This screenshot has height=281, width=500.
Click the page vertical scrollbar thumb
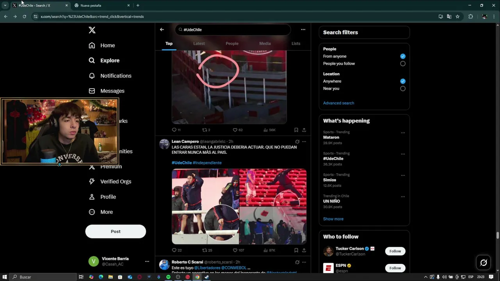(x=498, y=236)
